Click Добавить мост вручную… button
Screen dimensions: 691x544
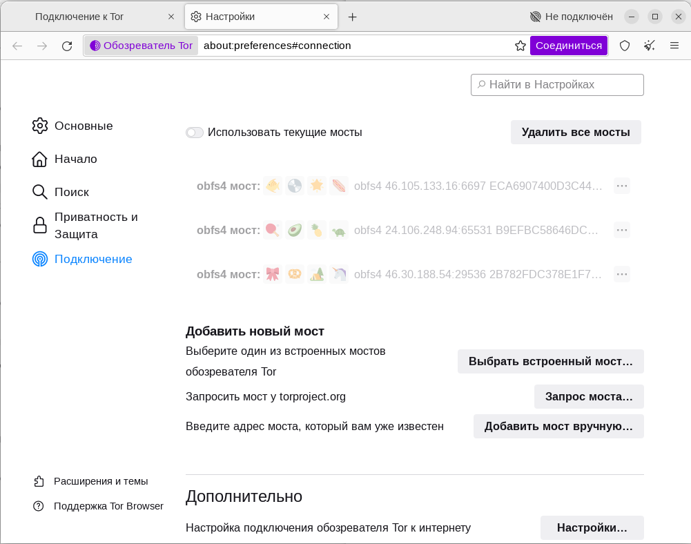(x=558, y=427)
